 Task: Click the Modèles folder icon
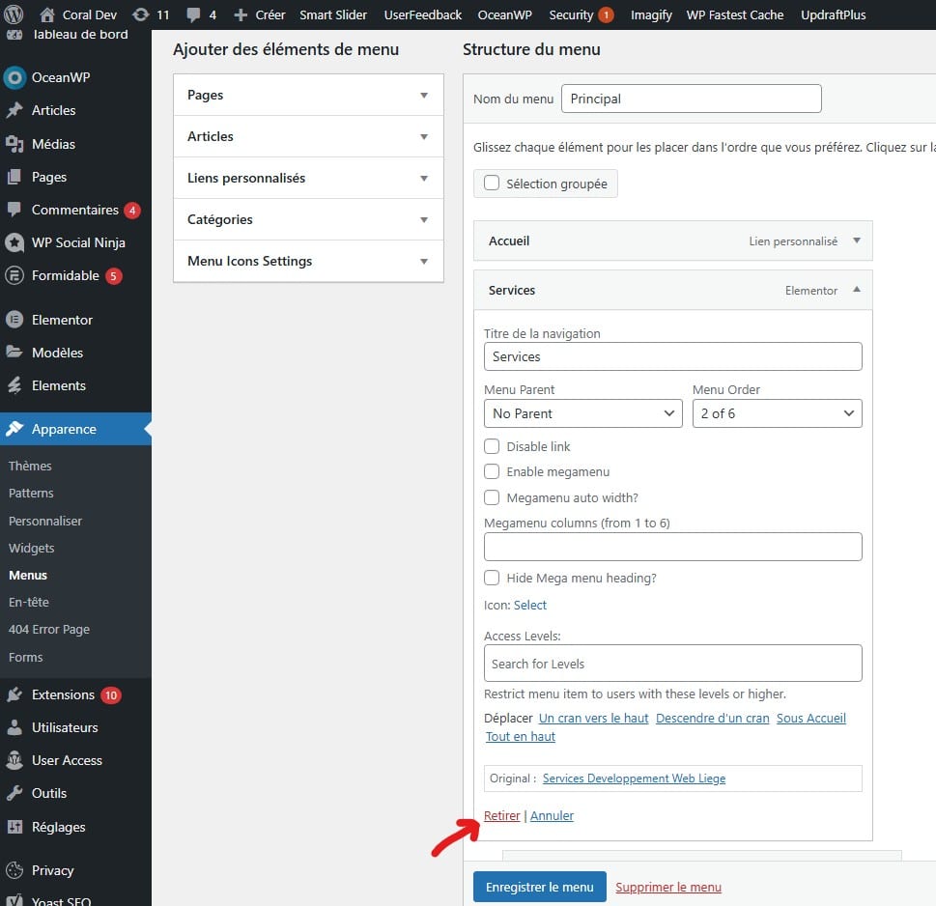[14, 353]
